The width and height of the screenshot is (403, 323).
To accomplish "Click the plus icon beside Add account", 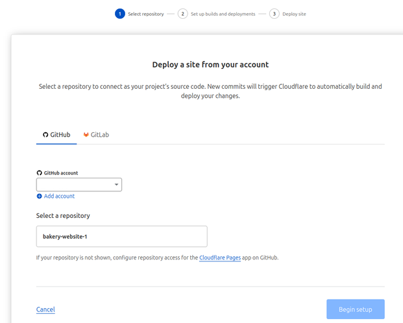I will [x=40, y=197].
